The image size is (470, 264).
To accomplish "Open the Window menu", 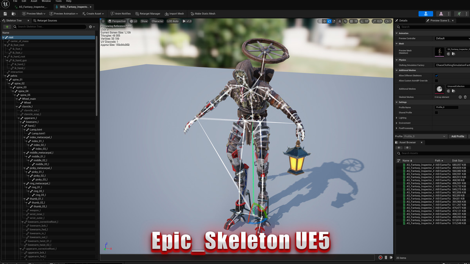I will pyautogui.click(x=46, y=2).
